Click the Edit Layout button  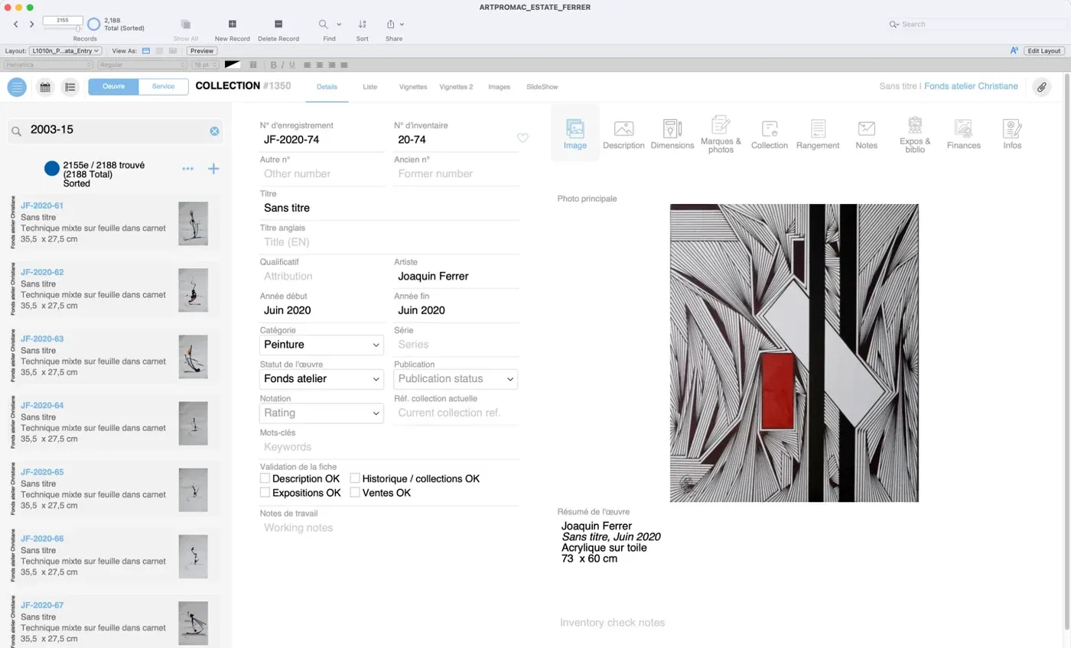pos(1044,50)
